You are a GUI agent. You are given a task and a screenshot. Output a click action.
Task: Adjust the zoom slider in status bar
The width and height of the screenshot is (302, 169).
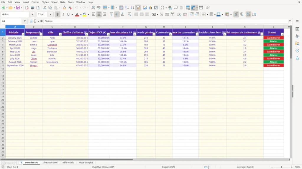(282, 167)
